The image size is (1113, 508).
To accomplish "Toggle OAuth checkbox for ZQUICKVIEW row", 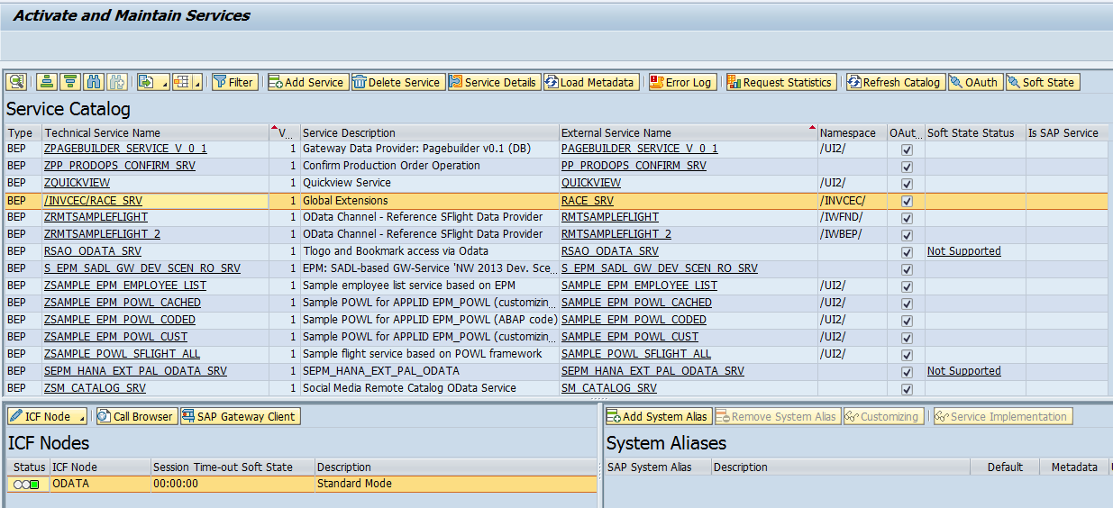I will tap(907, 184).
